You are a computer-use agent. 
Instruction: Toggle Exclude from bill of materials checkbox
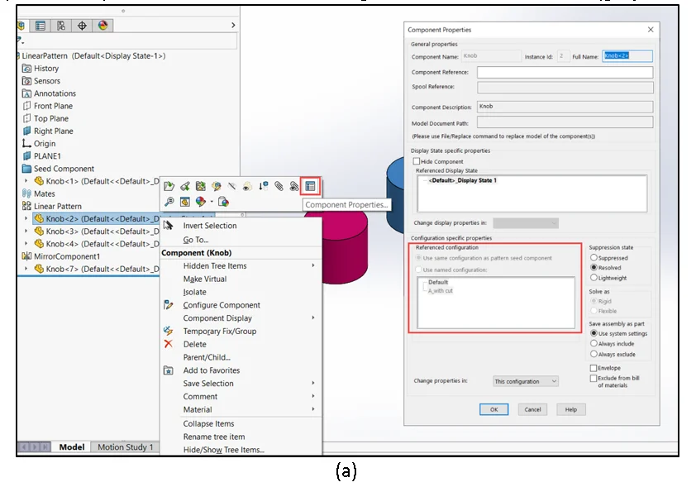[x=594, y=378]
